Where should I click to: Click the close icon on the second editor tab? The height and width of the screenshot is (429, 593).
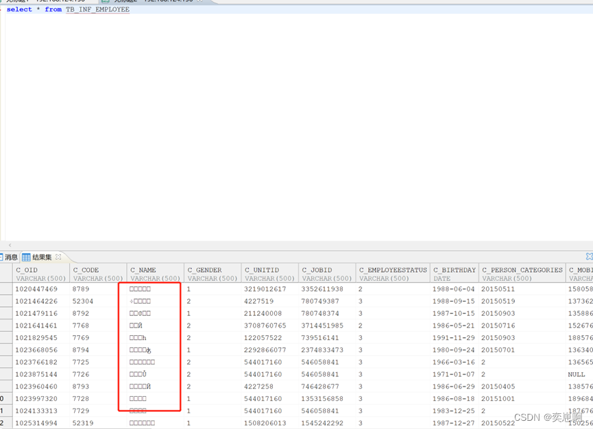click(199, 3)
